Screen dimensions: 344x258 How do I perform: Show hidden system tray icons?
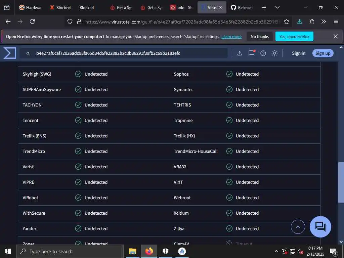[x=276, y=251]
